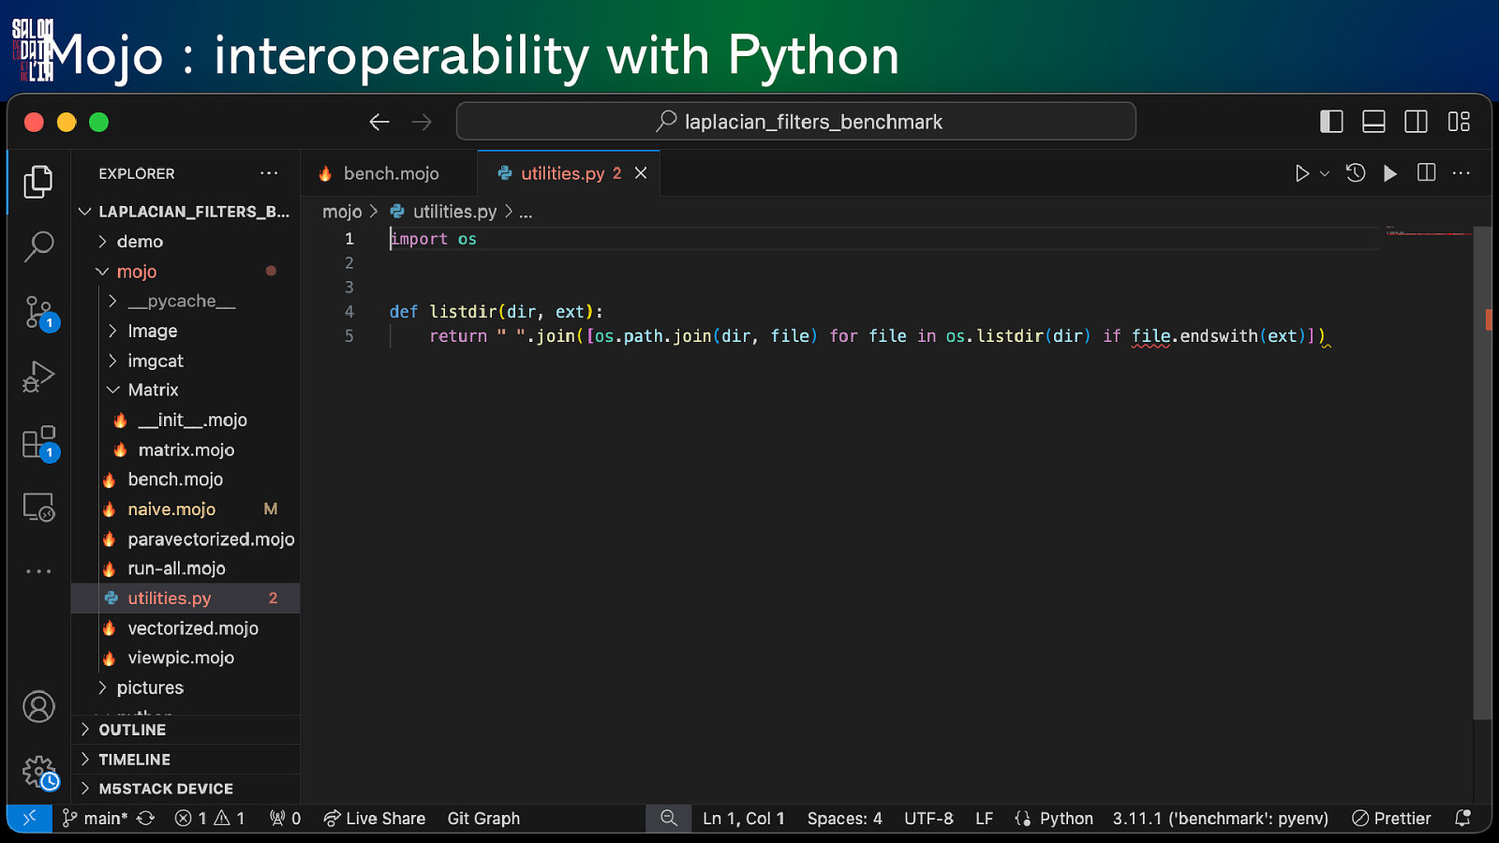Open the Remote Explorer icon
Image resolution: width=1499 pixels, height=843 pixels.
[x=38, y=507]
